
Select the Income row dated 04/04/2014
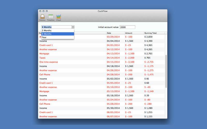coord(101,41)
